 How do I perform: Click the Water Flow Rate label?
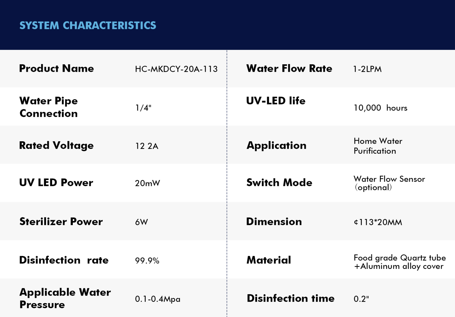[289, 69]
